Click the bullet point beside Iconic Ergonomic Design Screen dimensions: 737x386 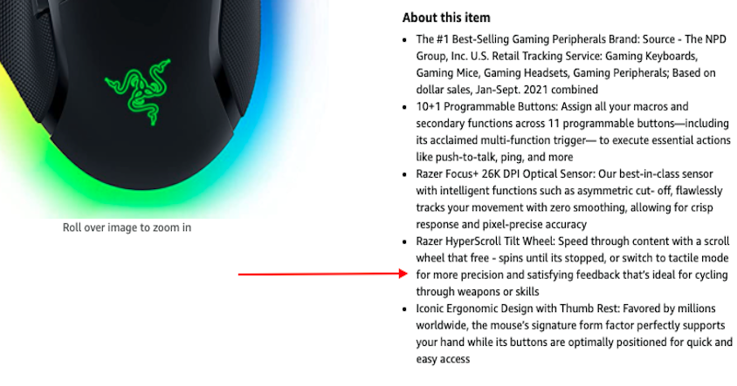[404, 309]
